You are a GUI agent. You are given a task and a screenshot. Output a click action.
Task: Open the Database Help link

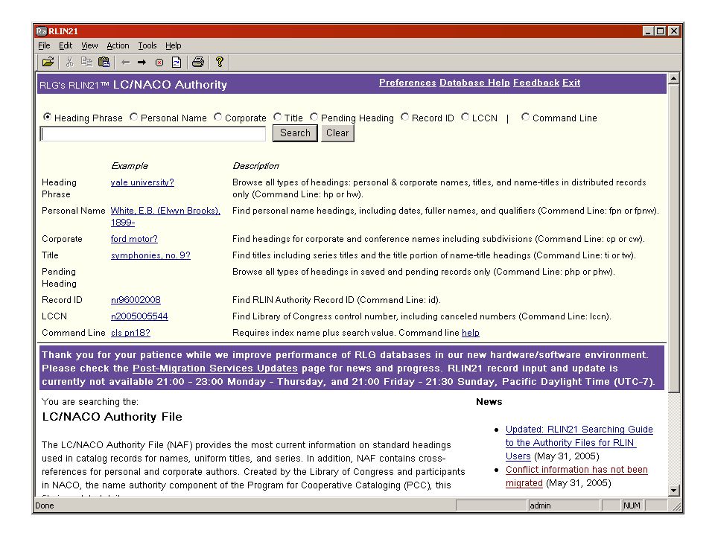click(x=474, y=83)
